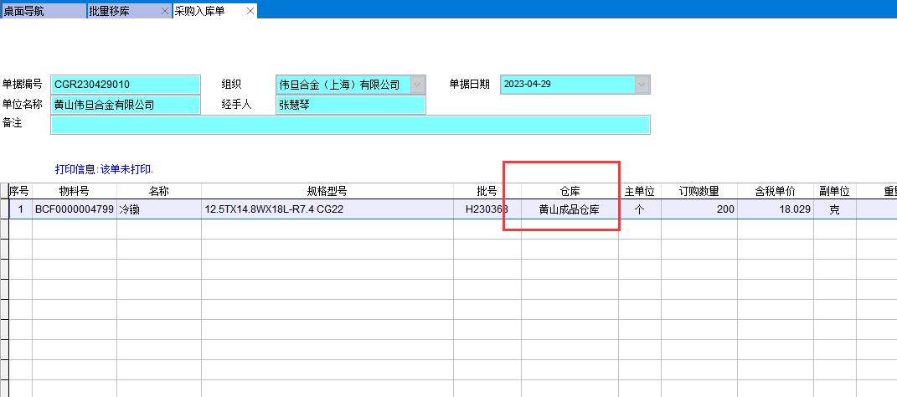Select the 黄山成品仓库 warehouse cell
Viewport: 897px width, 397px height.
tap(570, 209)
